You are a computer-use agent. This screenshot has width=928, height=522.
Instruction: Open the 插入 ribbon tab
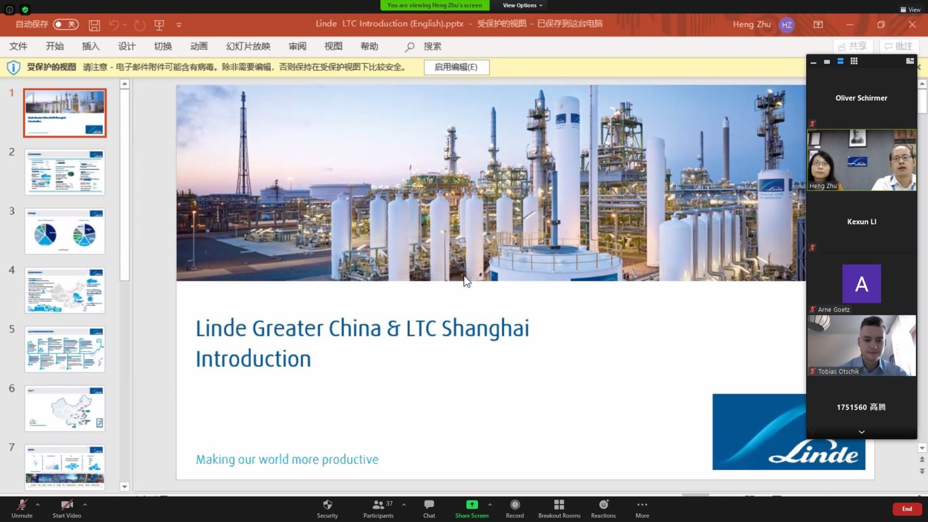90,46
